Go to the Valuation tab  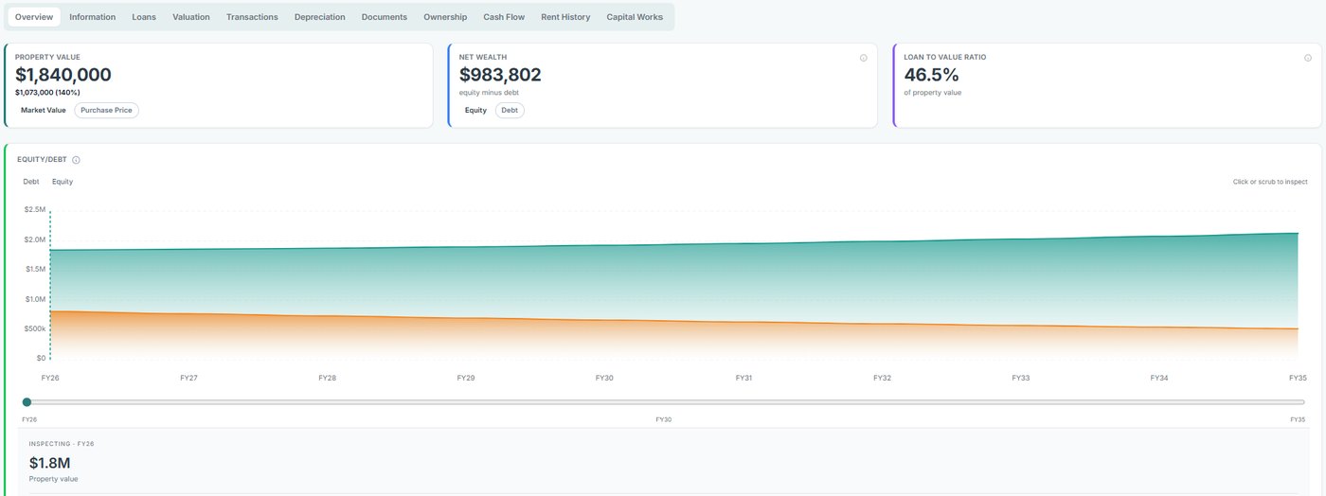click(191, 17)
